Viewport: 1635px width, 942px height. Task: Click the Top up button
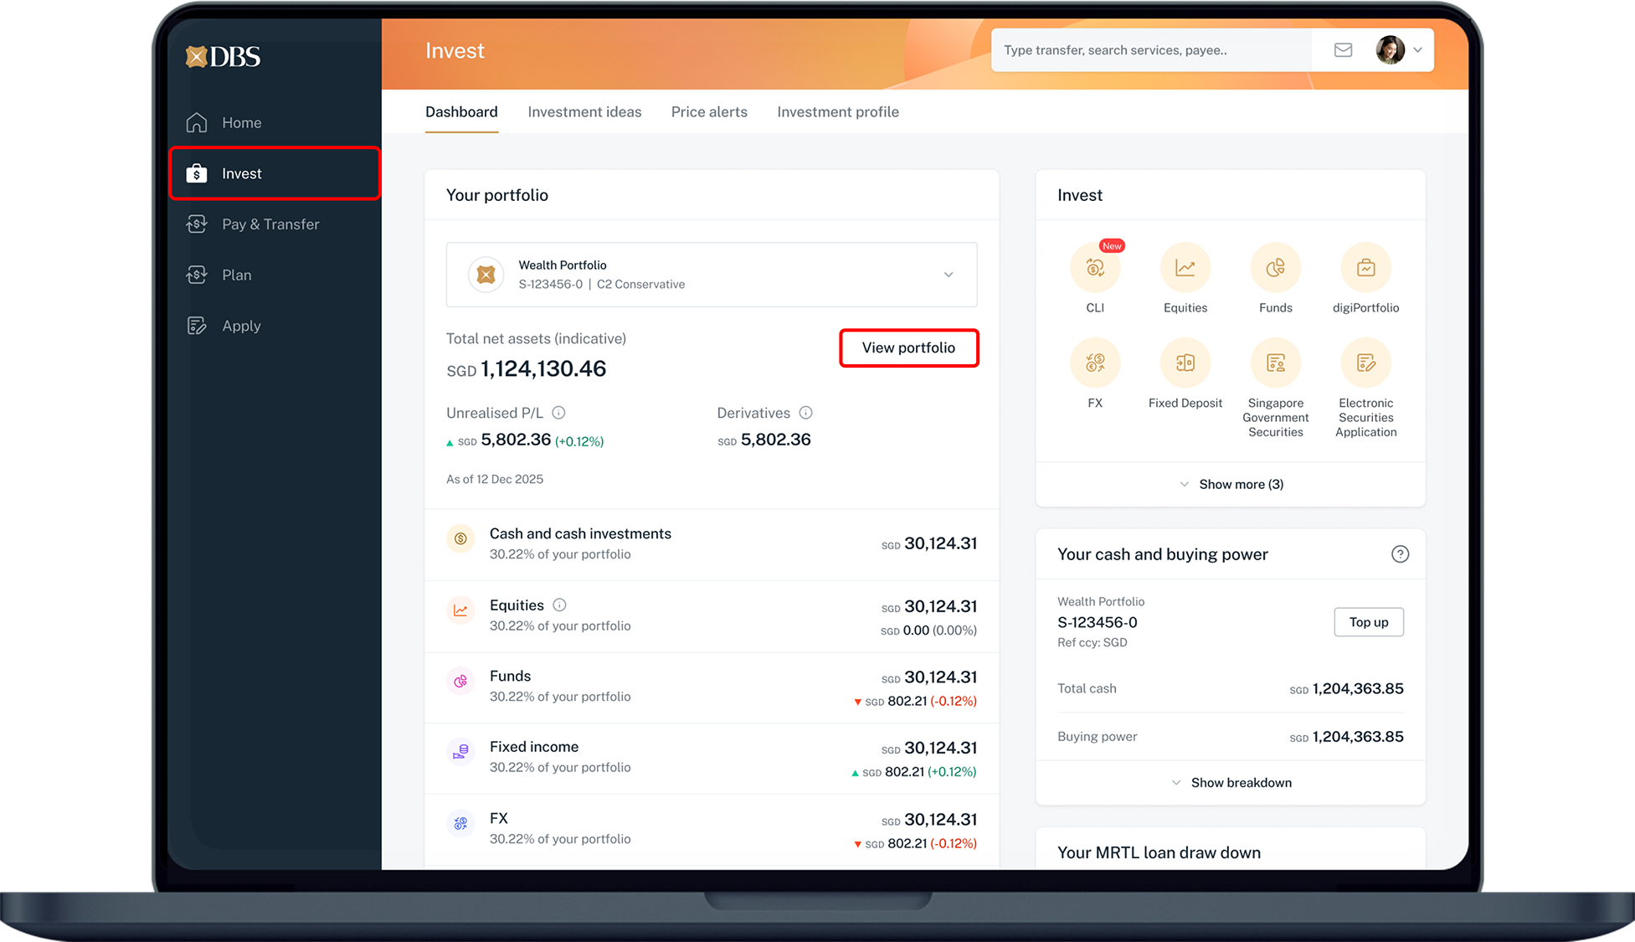(1368, 622)
